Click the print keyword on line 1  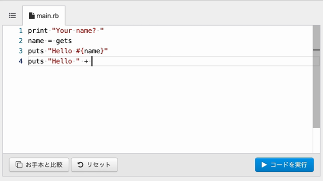point(38,31)
